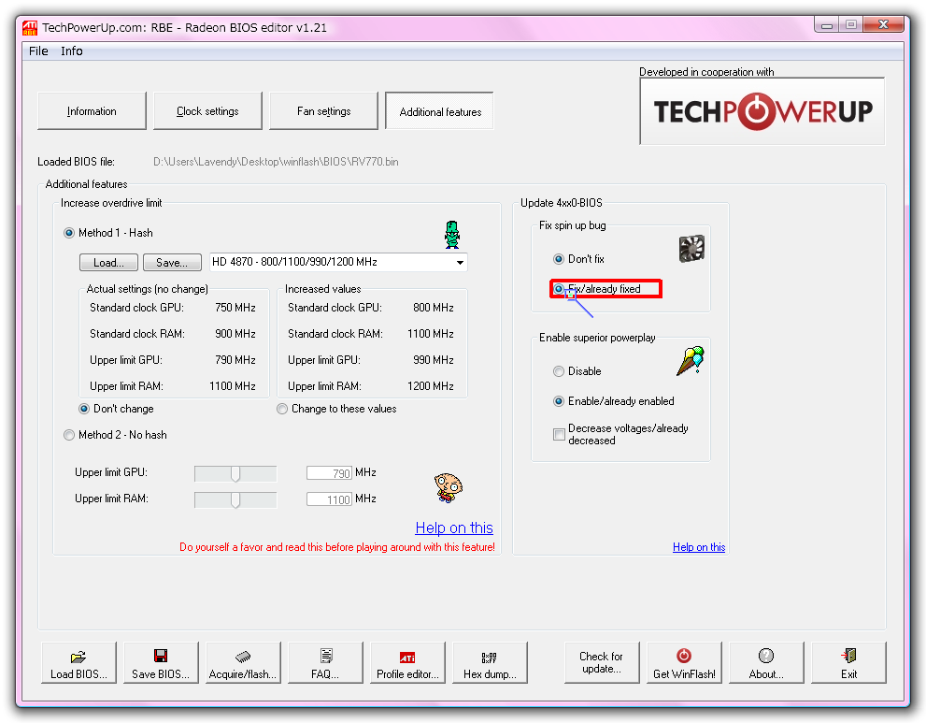The width and height of the screenshot is (926, 723).
Task: Click the ATI RBE title bar icon
Action: 30,28
